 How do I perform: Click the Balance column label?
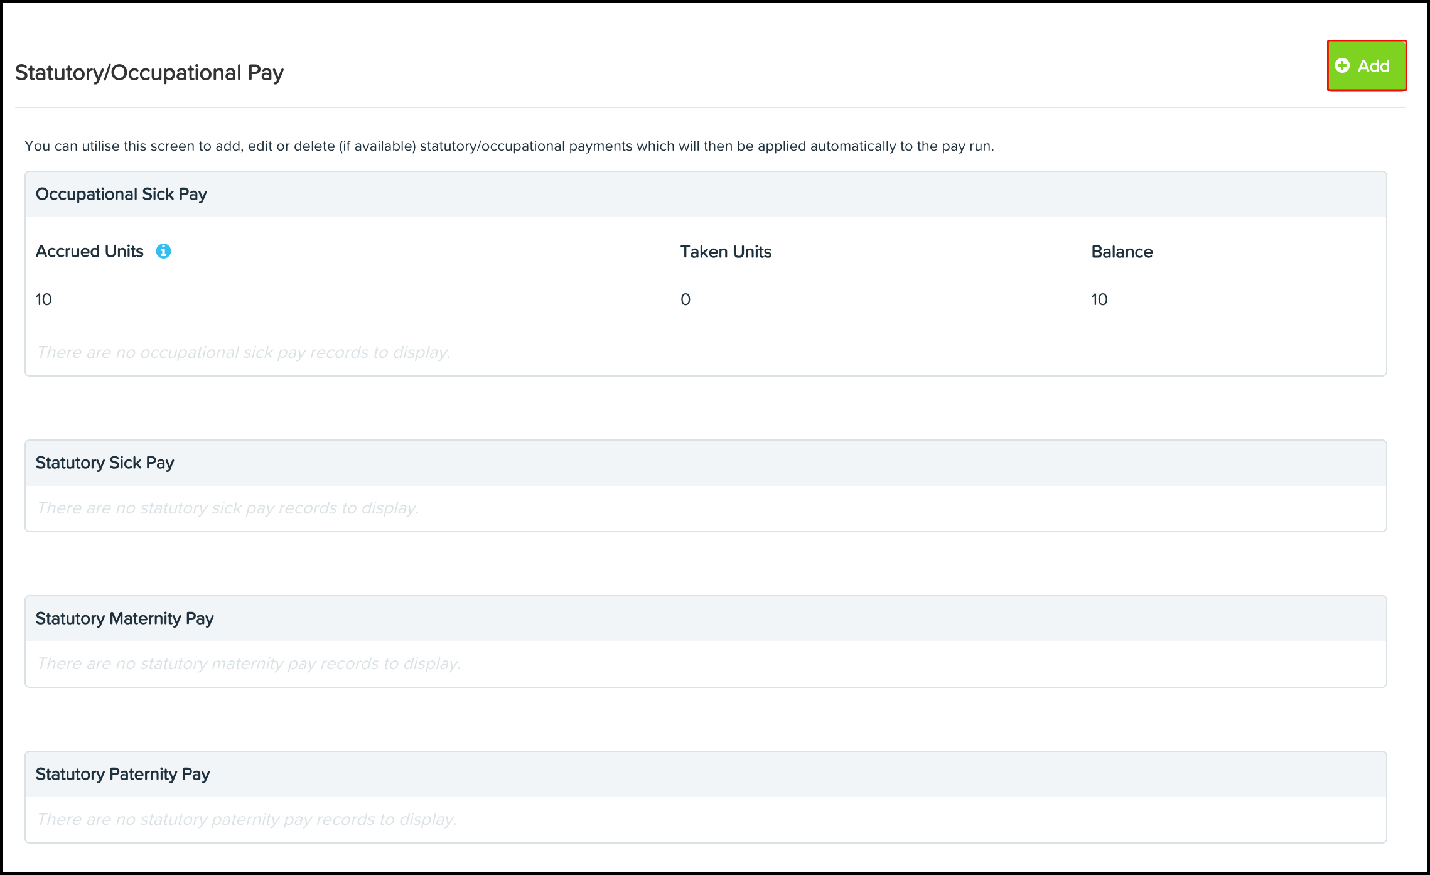(x=1122, y=252)
